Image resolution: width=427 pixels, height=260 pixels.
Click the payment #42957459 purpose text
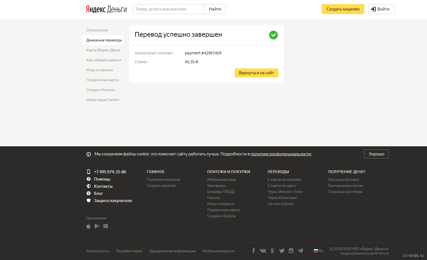click(x=203, y=53)
